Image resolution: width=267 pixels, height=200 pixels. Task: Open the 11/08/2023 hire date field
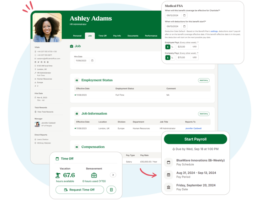(84, 60)
